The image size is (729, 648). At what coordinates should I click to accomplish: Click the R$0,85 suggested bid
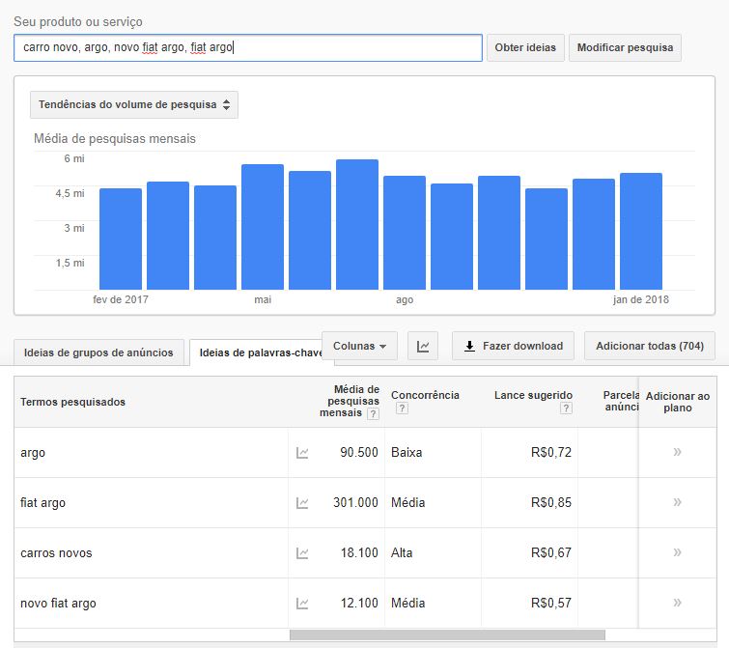[551, 502]
